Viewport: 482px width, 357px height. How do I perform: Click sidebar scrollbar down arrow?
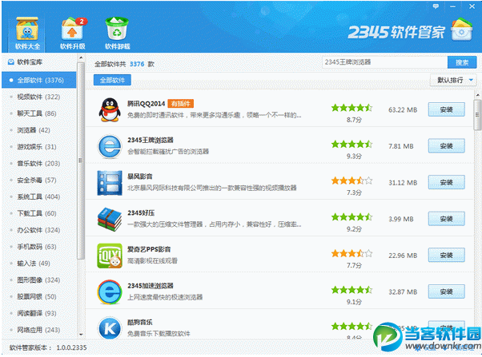click(81, 335)
